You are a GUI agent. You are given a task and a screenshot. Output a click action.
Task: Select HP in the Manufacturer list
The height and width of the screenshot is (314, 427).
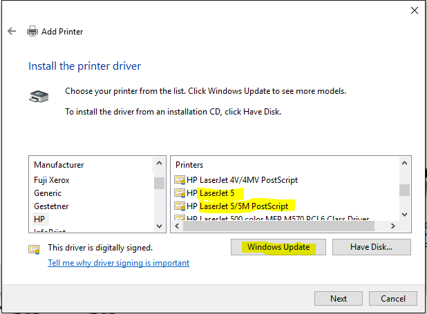point(39,219)
